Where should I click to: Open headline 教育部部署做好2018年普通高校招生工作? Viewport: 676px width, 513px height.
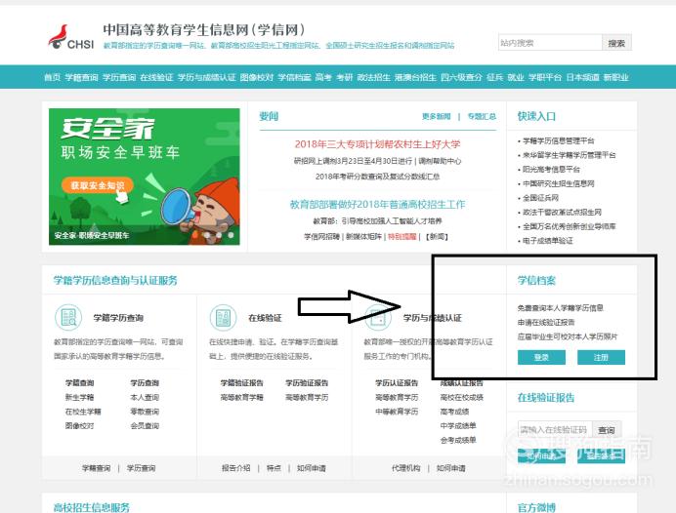tap(377, 205)
